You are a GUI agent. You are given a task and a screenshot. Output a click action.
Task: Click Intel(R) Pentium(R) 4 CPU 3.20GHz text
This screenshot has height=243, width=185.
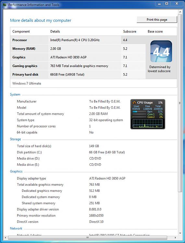[x=75, y=40]
